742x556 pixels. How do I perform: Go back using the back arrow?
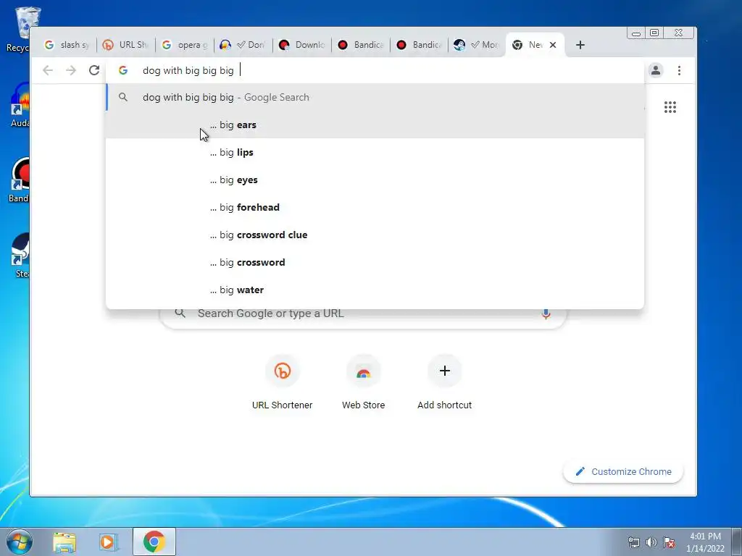click(x=48, y=70)
